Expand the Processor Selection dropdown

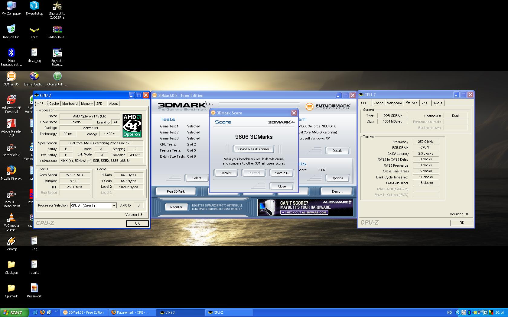point(114,206)
